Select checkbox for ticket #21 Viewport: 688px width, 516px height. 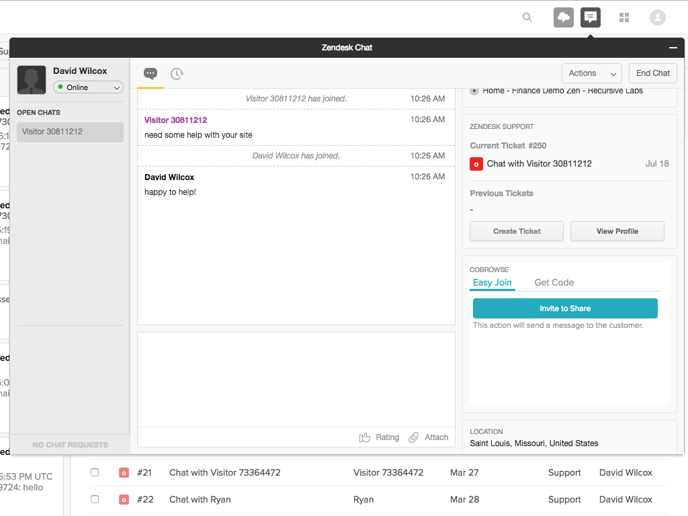pyautogui.click(x=95, y=472)
